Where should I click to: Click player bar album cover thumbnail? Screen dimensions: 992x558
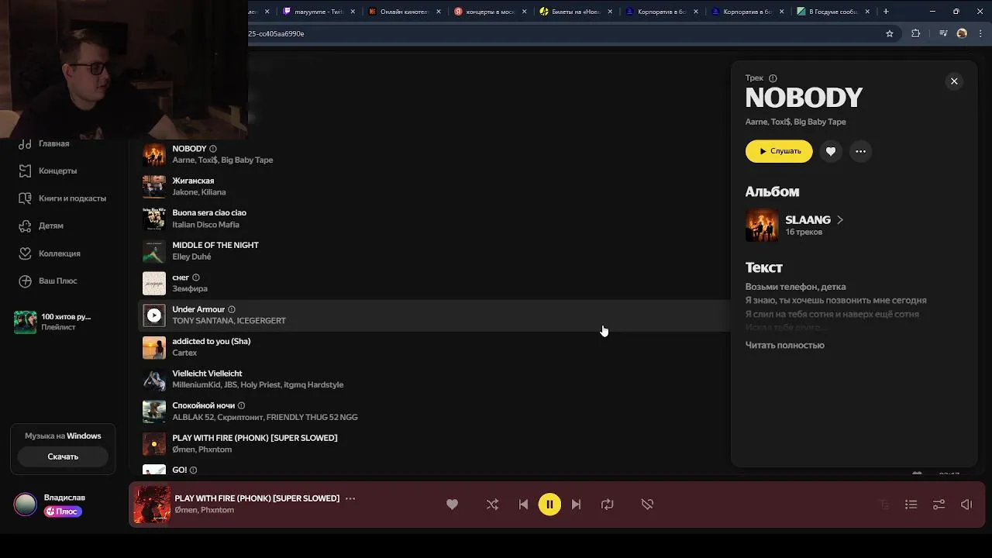152,505
